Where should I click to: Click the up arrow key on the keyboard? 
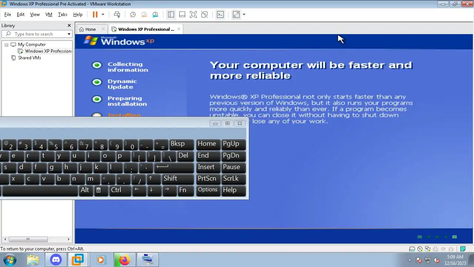(154, 179)
